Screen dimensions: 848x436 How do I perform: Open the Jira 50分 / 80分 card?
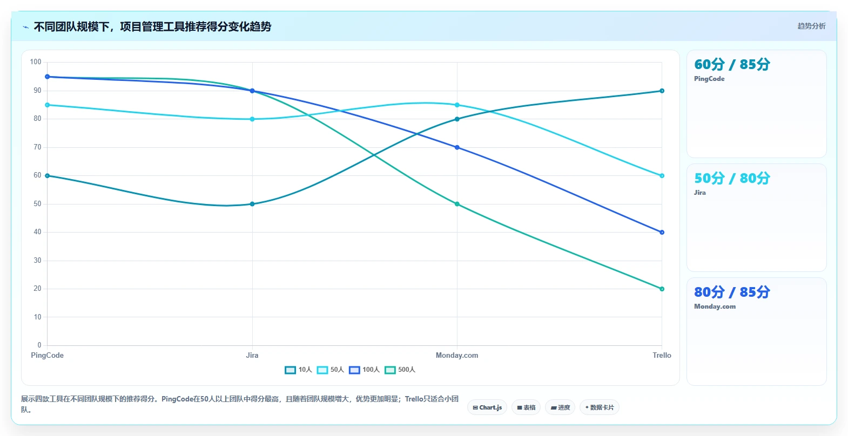pos(756,218)
